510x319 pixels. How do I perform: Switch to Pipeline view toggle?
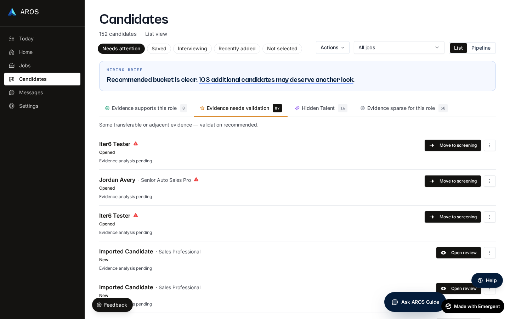tap(481, 48)
